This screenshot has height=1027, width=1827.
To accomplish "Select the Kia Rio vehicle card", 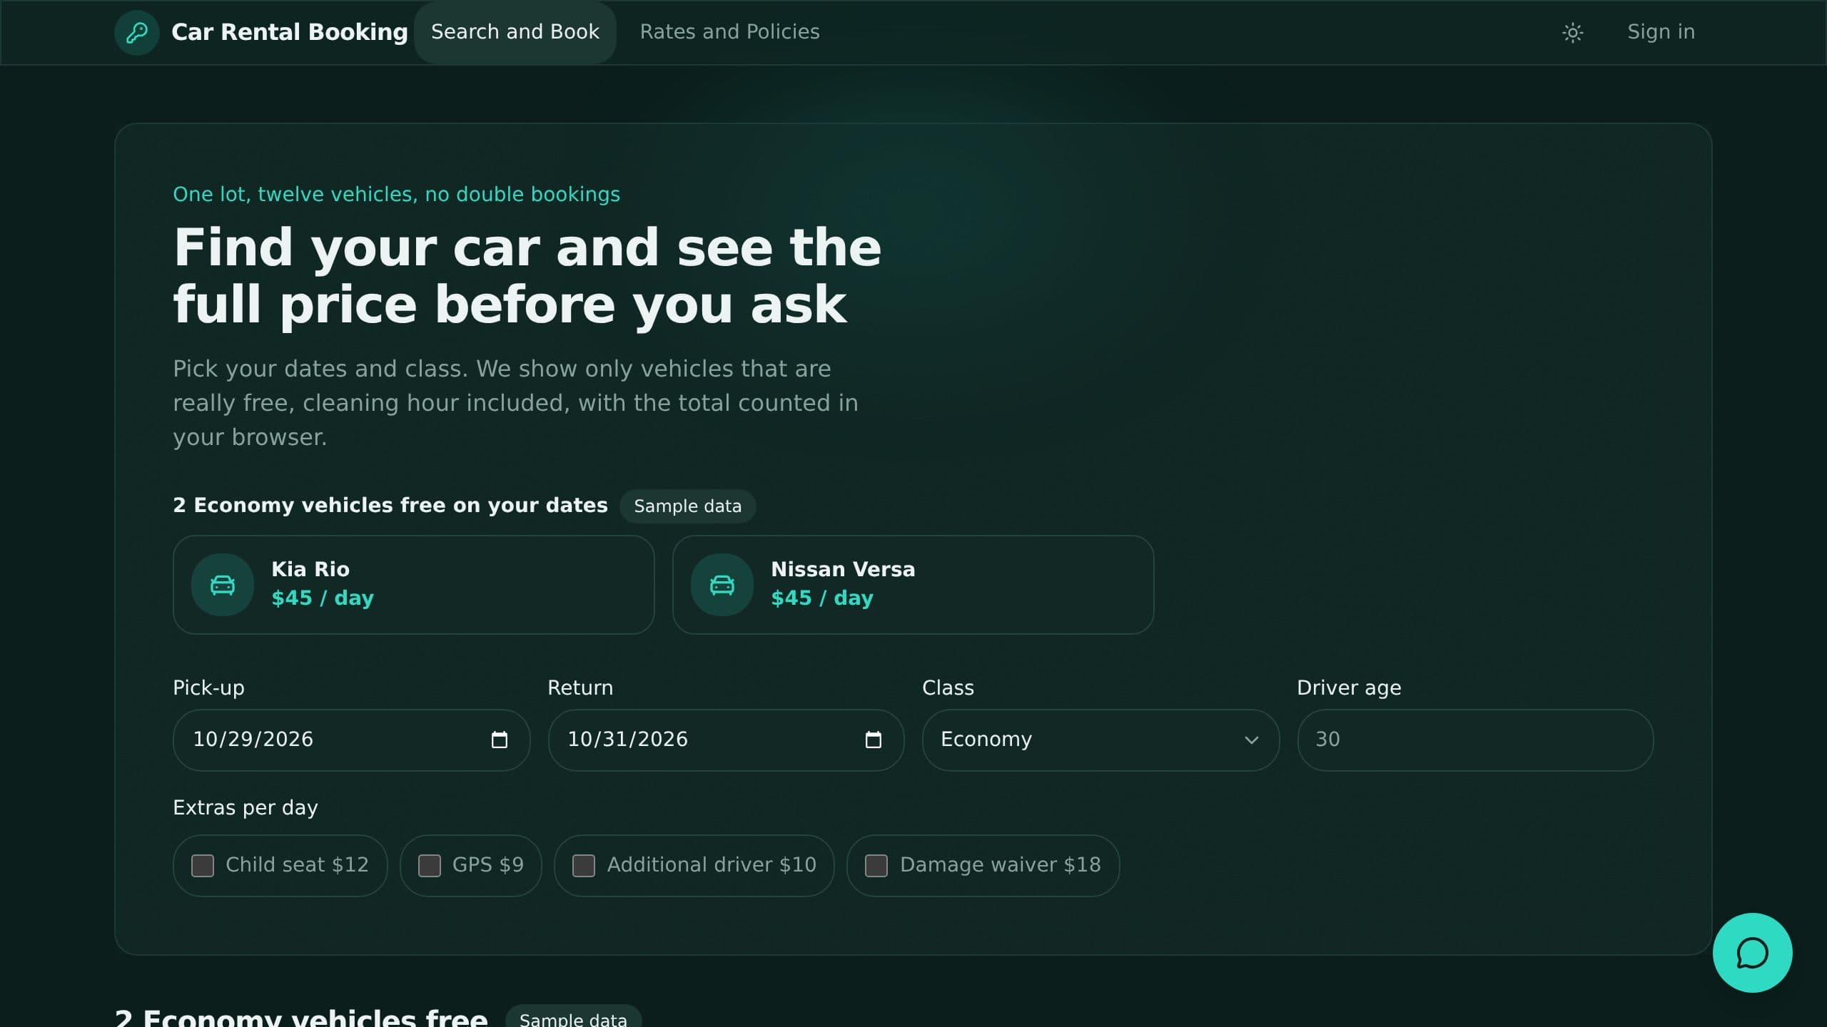I will [x=413, y=585].
